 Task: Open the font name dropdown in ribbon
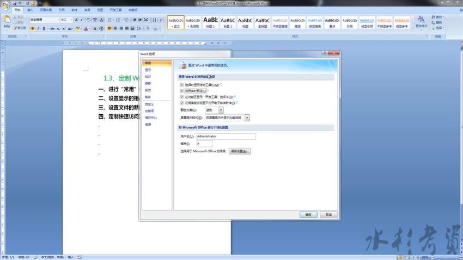coord(58,20)
